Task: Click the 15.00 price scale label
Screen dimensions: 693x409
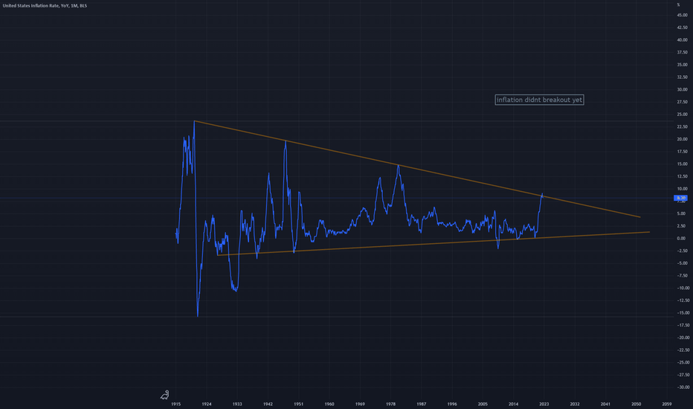Action: tap(682, 164)
